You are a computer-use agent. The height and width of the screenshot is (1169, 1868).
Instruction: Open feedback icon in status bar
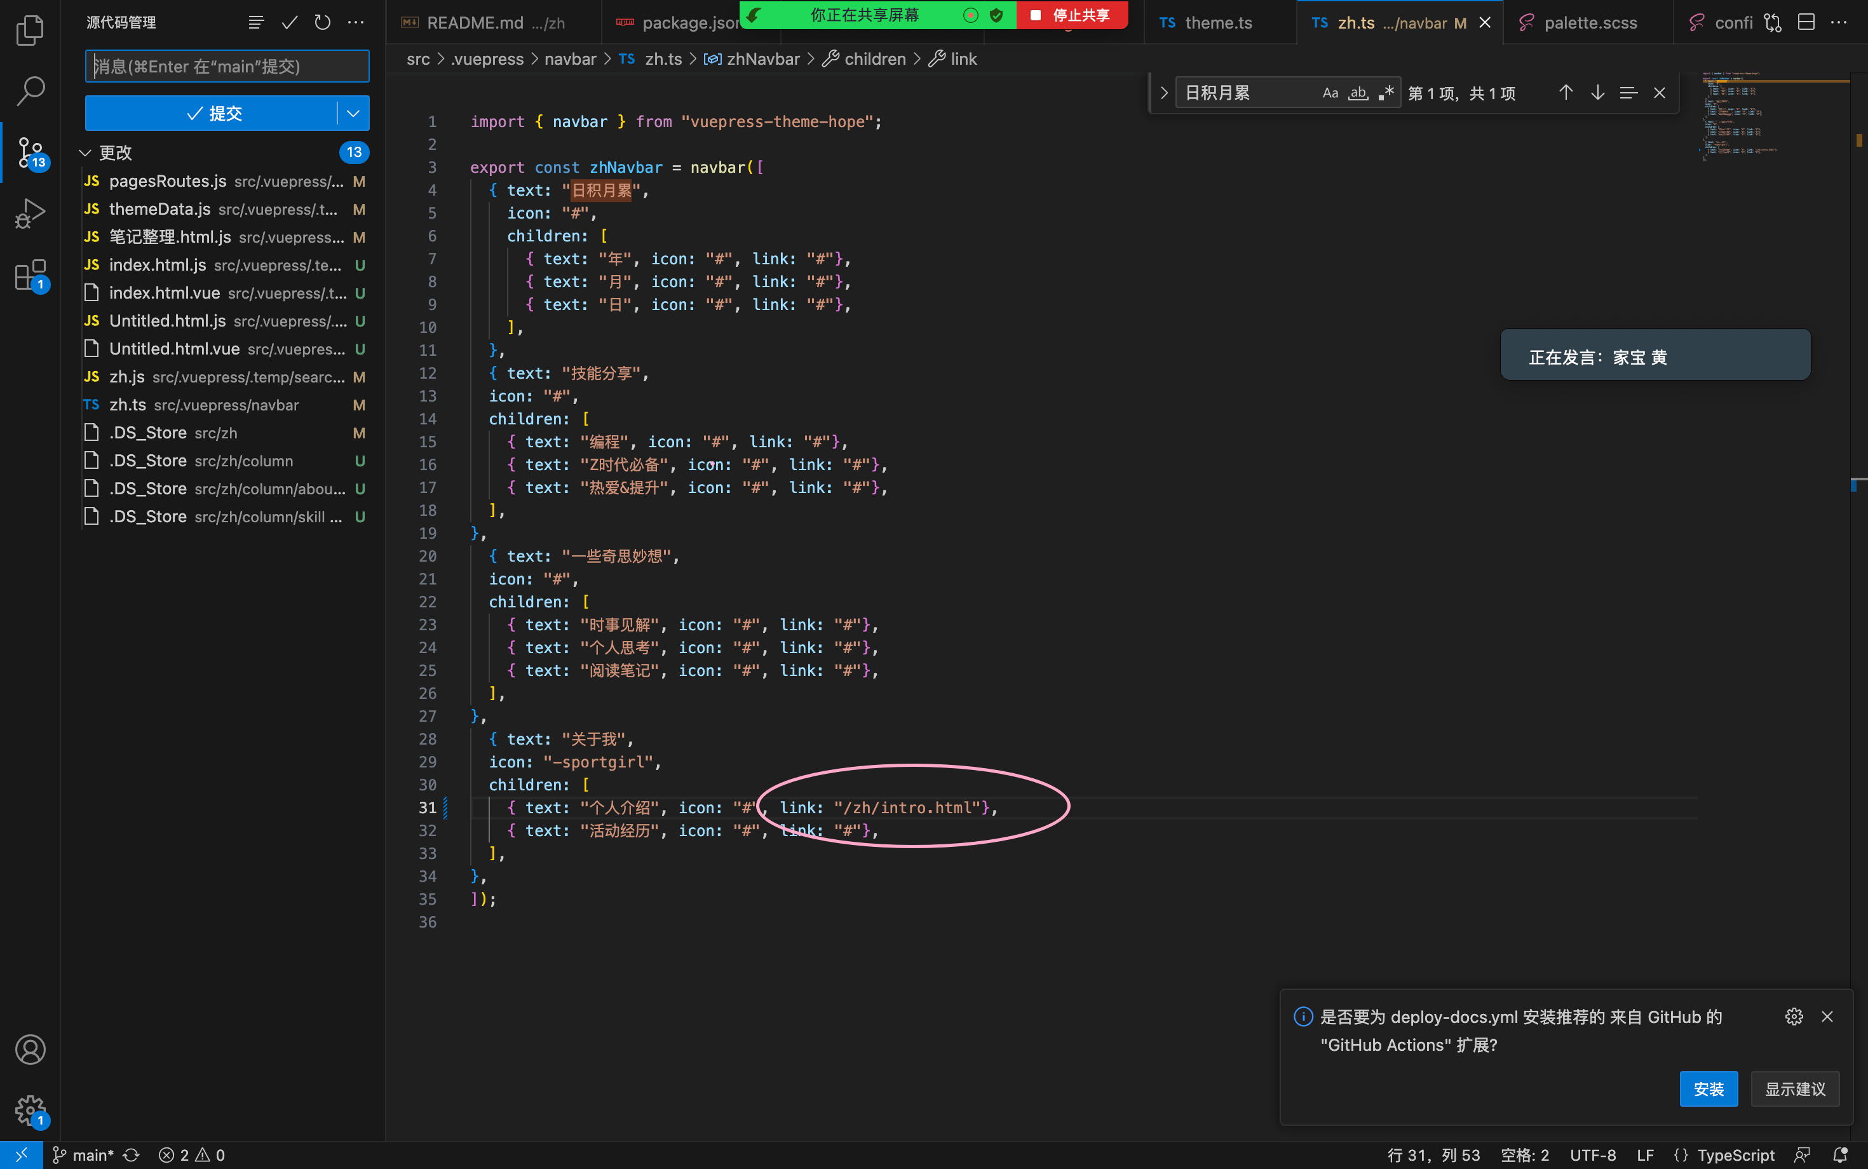(x=1803, y=1155)
